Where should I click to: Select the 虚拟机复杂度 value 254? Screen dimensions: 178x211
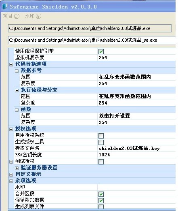pos(103,58)
